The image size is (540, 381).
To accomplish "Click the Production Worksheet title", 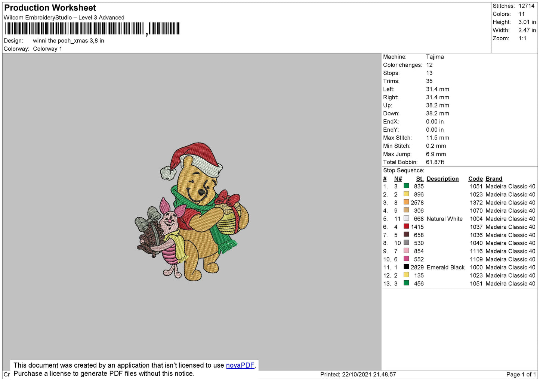I will coord(50,8).
